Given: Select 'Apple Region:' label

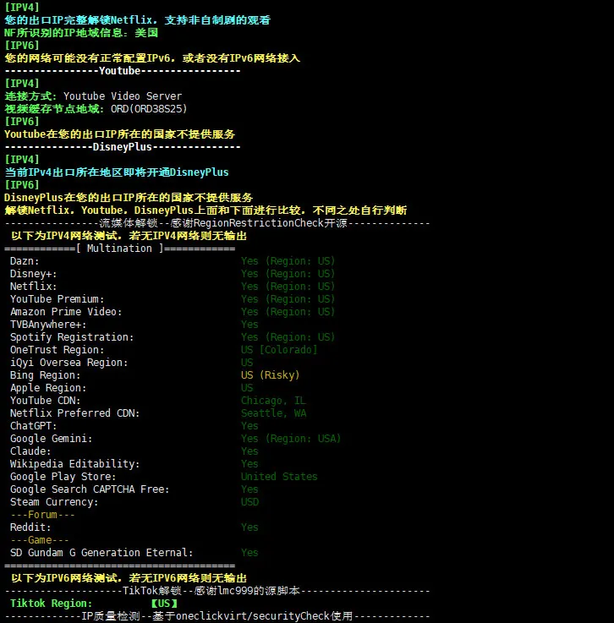Looking at the screenshot, I should (48, 388).
